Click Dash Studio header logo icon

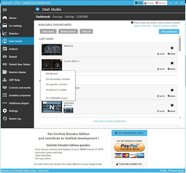point(38,9)
